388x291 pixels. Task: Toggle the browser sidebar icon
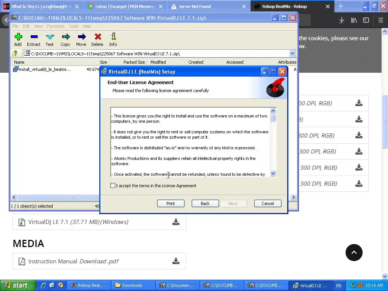pyautogui.click(x=366, y=20)
